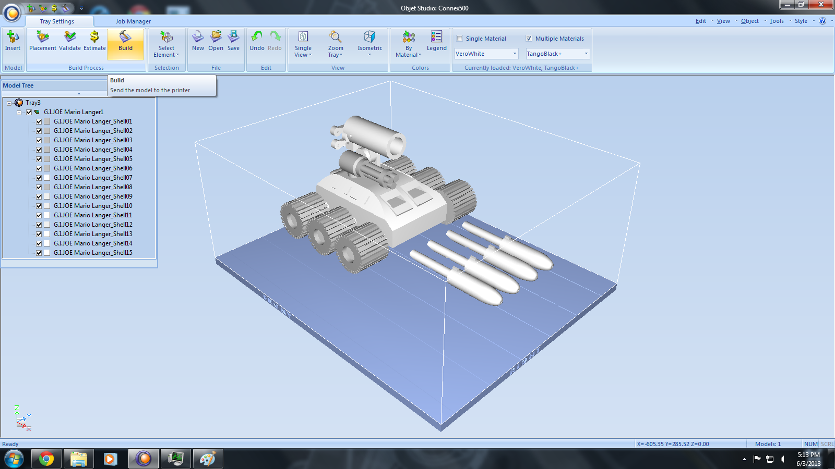Undo the last action
This screenshot has width=835, height=469.
[x=257, y=41]
